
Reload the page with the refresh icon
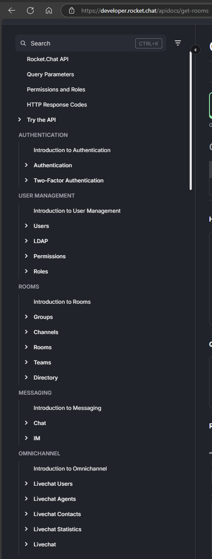[30, 11]
